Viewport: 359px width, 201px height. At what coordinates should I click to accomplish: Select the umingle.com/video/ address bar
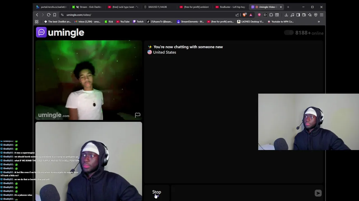point(79,15)
